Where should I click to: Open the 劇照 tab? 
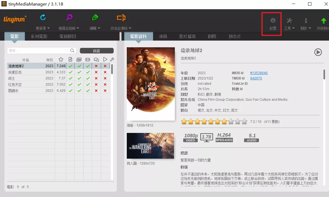tap(212, 36)
